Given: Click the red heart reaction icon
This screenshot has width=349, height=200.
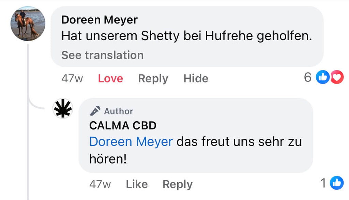Looking at the screenshot, I should [x=337, y=78].
